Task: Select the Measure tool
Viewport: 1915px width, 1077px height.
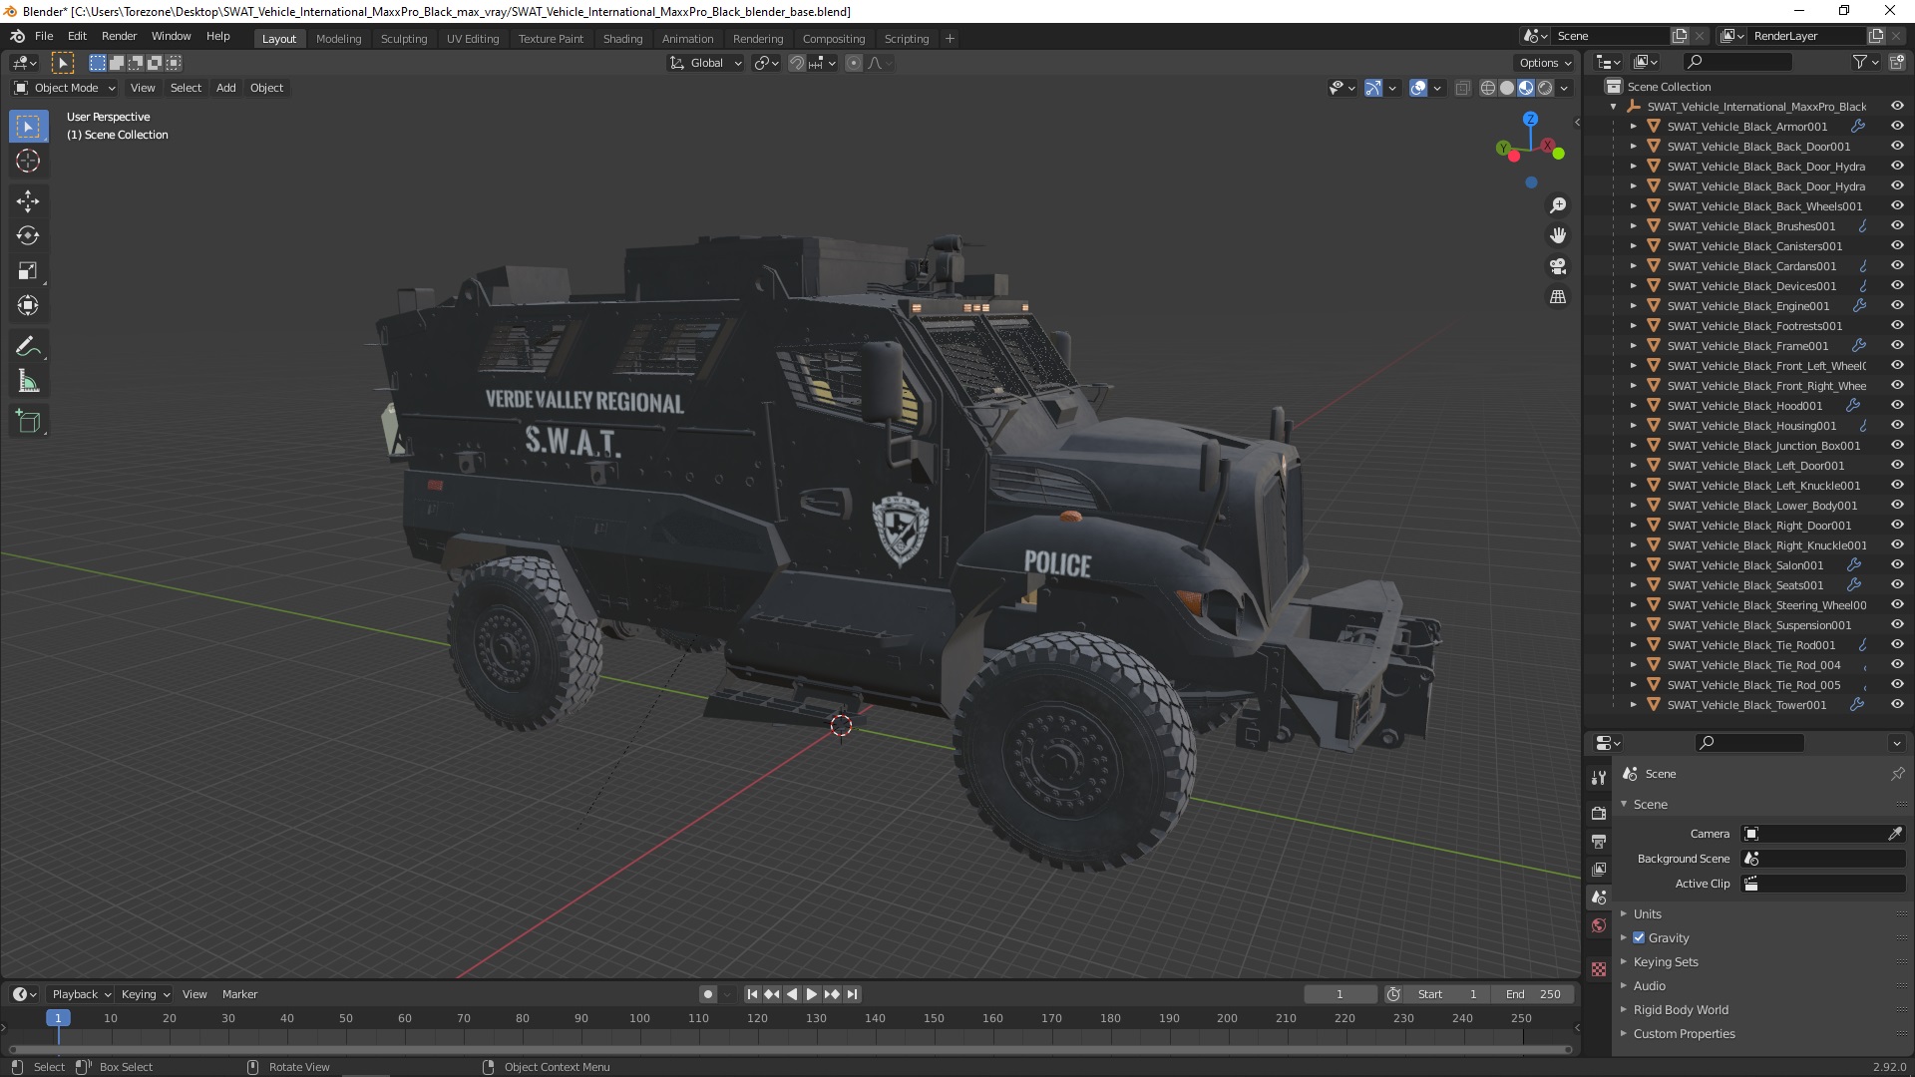Action: 28,382
